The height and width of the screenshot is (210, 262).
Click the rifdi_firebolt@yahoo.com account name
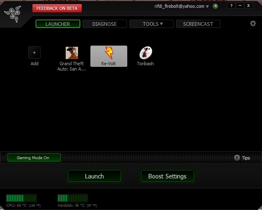[179, 6]
